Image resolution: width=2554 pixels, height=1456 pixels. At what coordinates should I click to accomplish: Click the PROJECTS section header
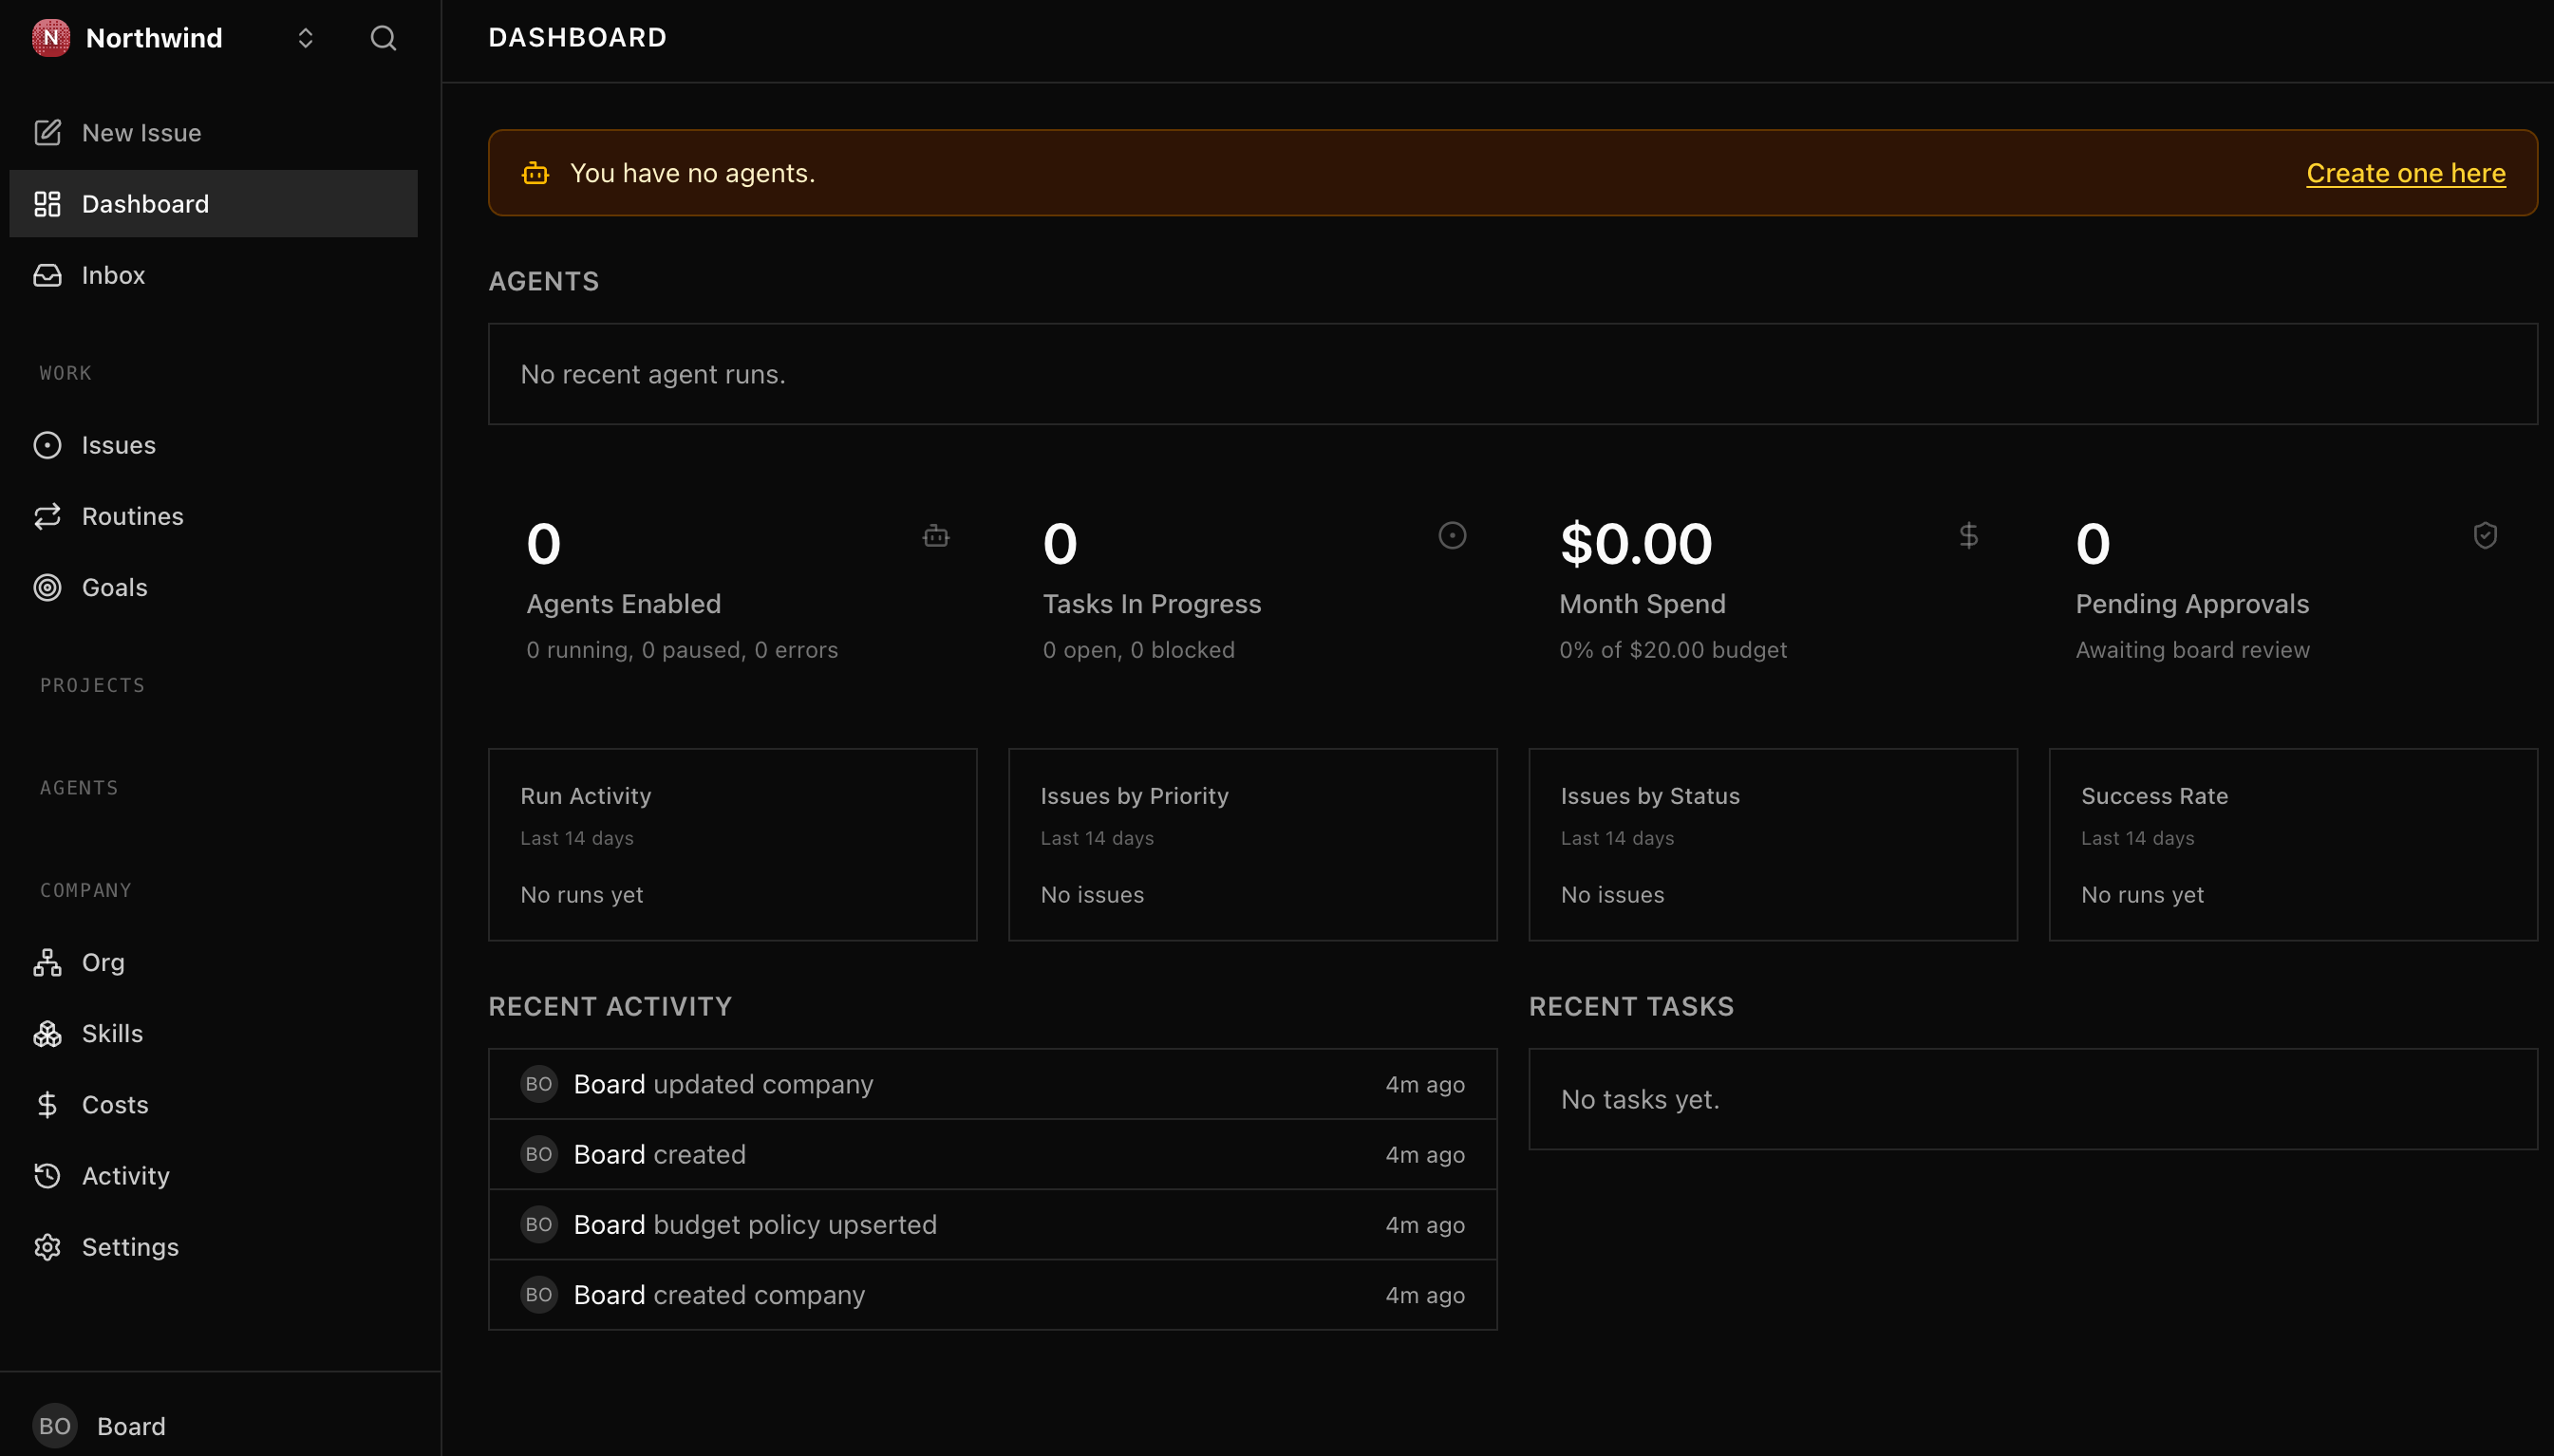pos(93,685)
